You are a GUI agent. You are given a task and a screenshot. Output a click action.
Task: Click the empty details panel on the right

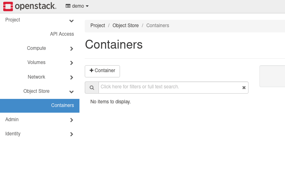[x=272, y=76]
